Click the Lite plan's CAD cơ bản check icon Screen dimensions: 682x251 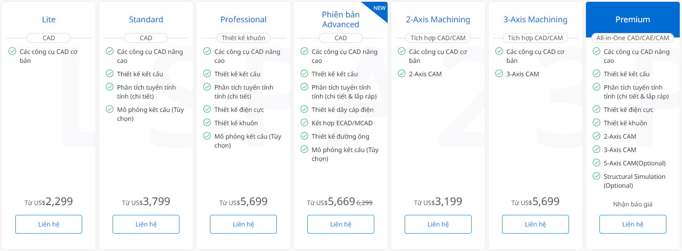[12, 51]
